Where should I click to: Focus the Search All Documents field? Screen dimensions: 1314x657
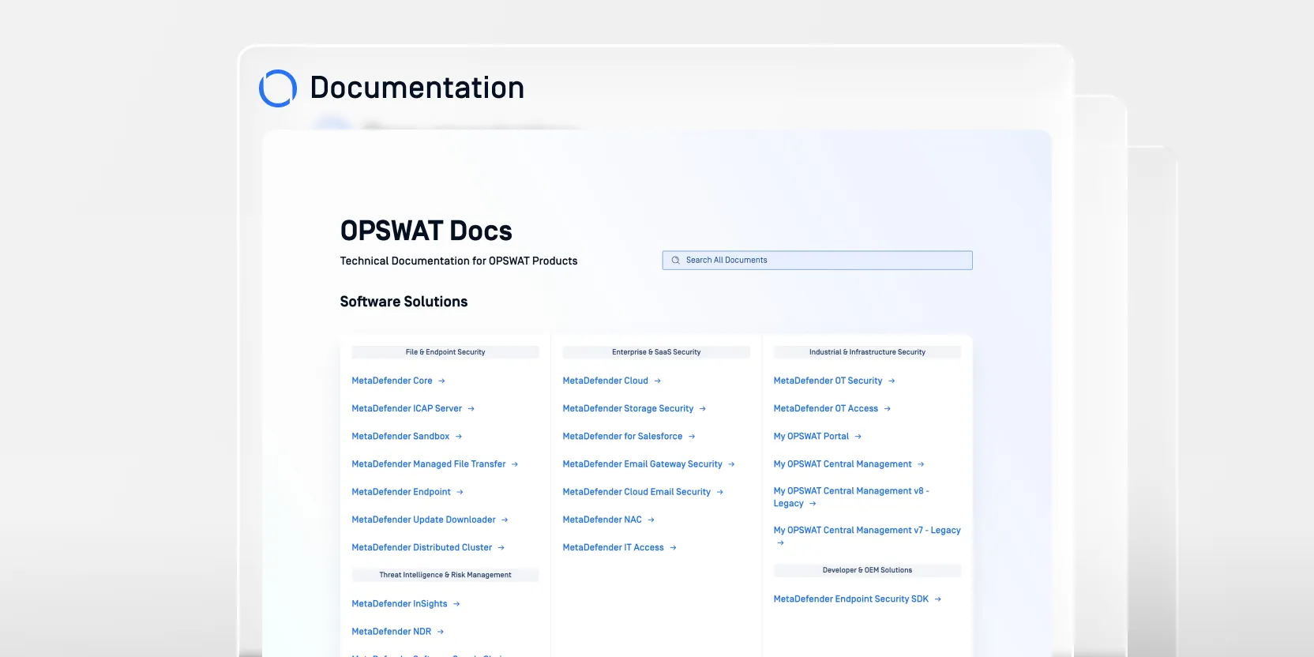pos(817,261)
